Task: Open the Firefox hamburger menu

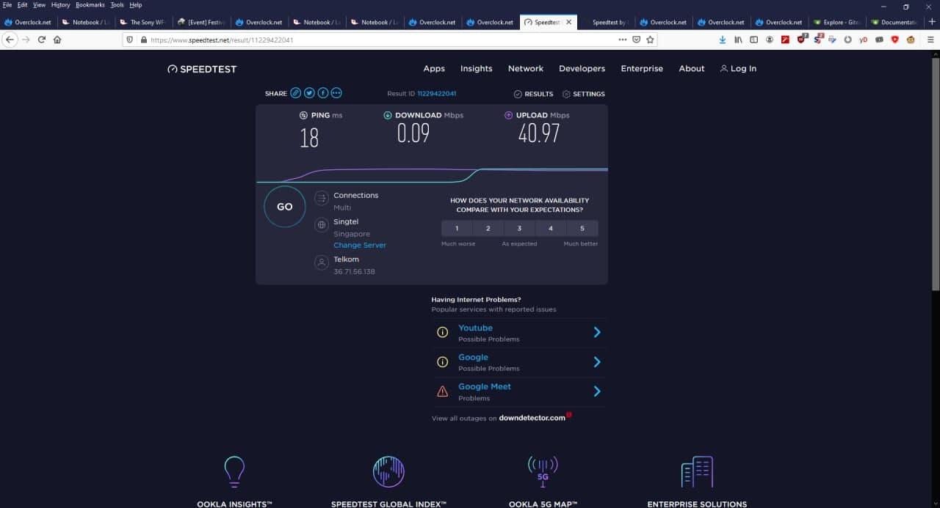Action: [x=930, y=40]
